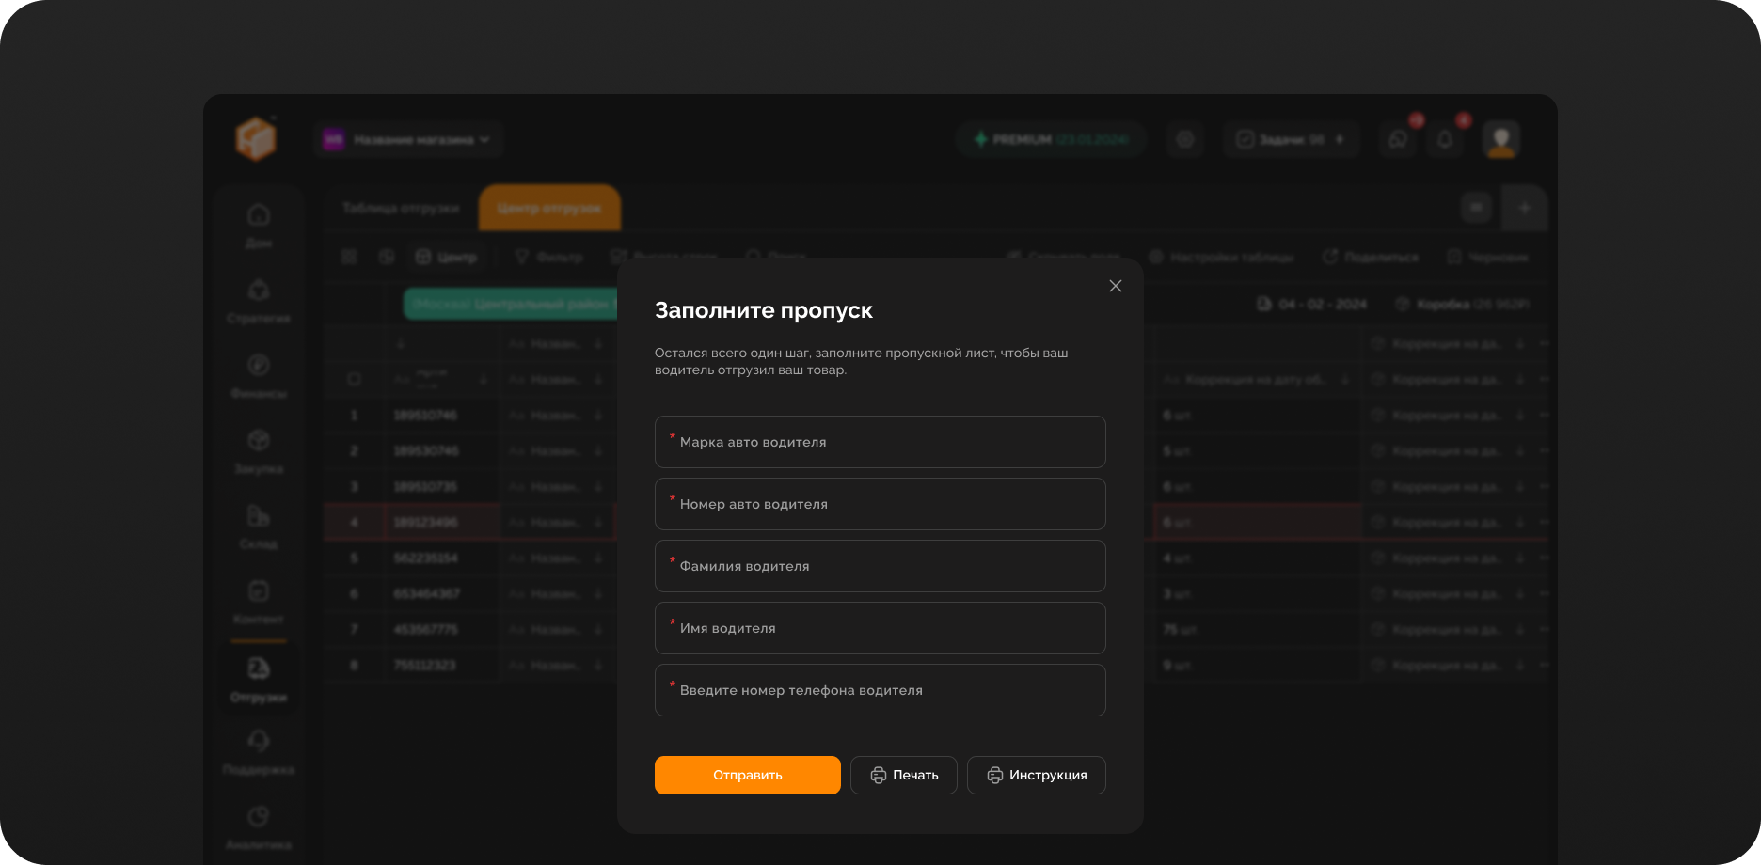The image size is (1761, 865).
Task: Focus the driver phone number field
Action: [x=880, y=690]
